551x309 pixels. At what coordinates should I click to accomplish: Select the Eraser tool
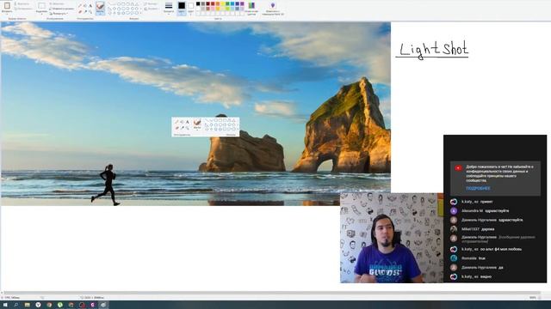click(x=80, y=12)
